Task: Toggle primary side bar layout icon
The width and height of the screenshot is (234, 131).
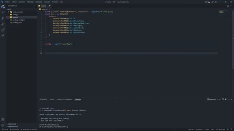Action: coord(206,2)
